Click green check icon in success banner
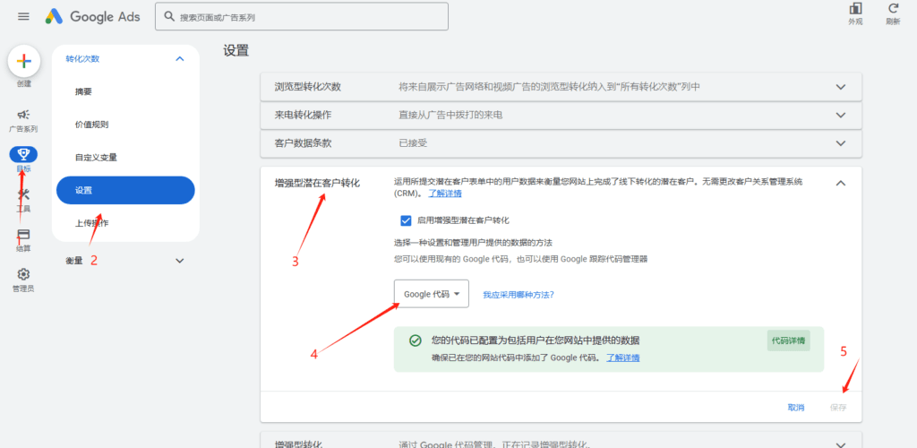 coord(416,340)
